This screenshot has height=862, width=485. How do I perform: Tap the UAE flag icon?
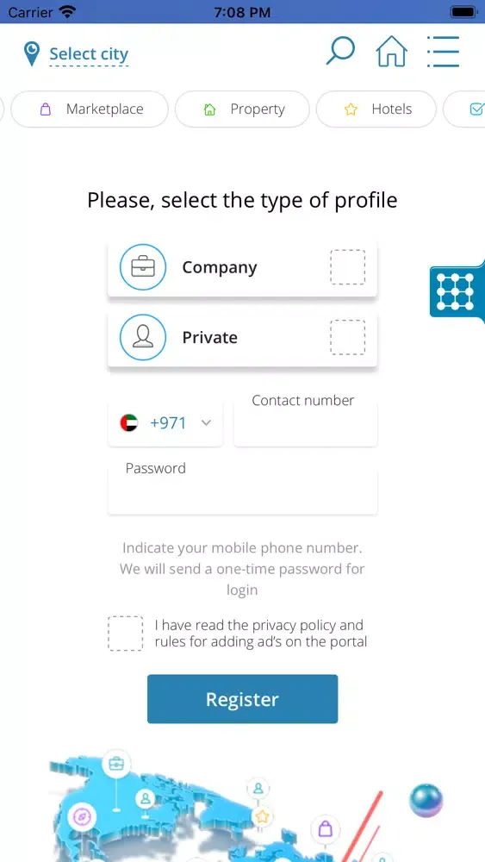129,422
